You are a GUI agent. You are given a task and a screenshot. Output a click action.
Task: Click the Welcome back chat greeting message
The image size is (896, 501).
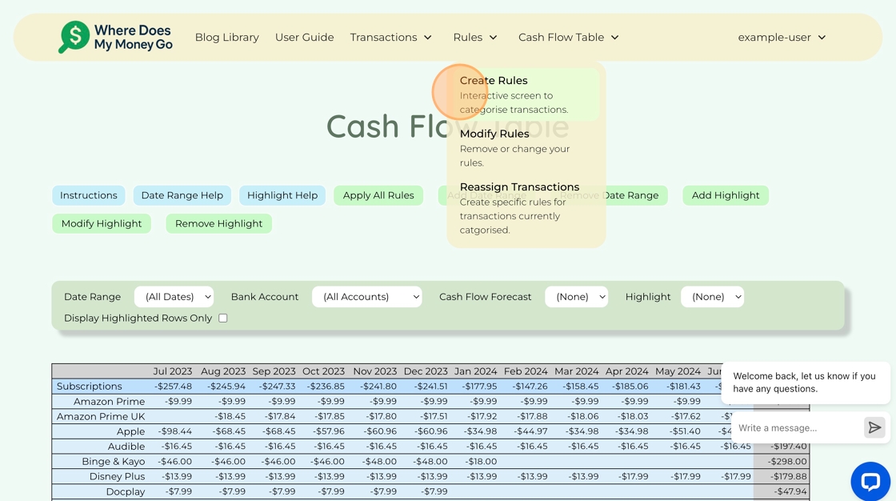click(x=805, y=383)
